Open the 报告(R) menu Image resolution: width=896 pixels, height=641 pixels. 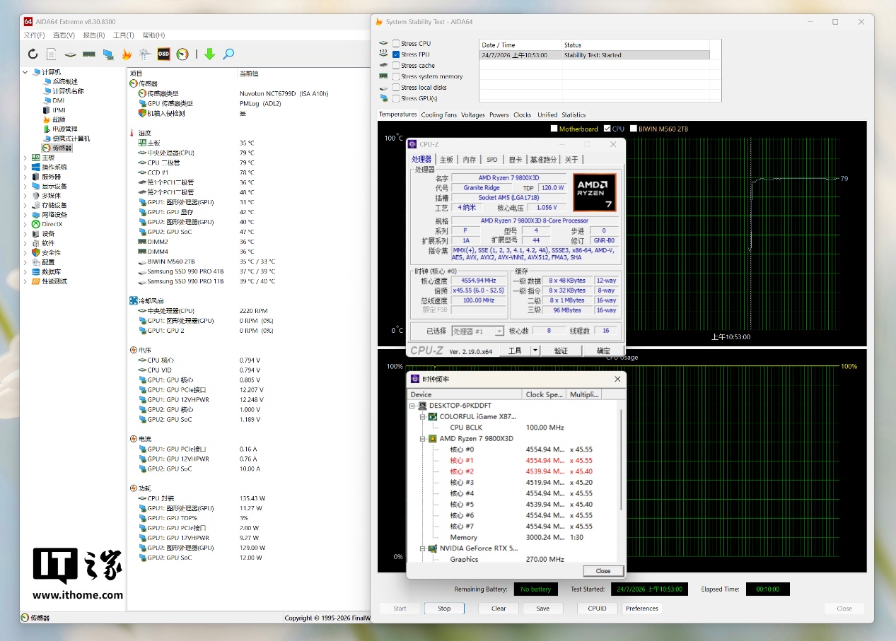point(93,35)
